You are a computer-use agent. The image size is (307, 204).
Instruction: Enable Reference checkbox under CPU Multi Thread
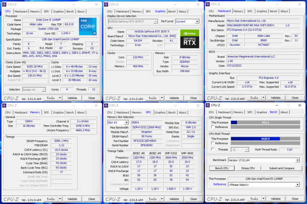(213, 143)
